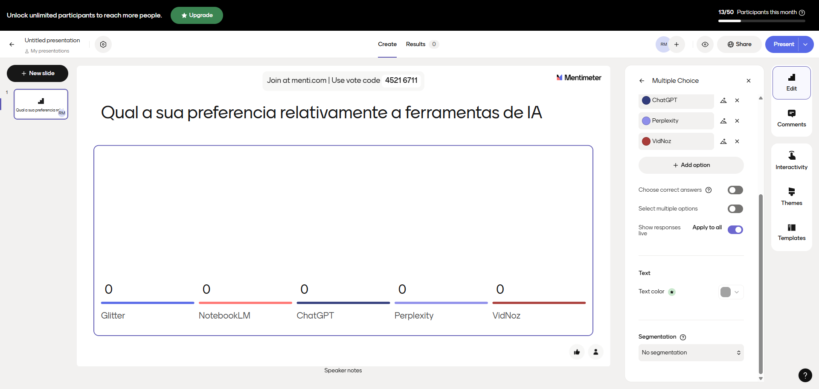Click the participants usage progress bar
The image size is (819, 389).
[761, 20]
